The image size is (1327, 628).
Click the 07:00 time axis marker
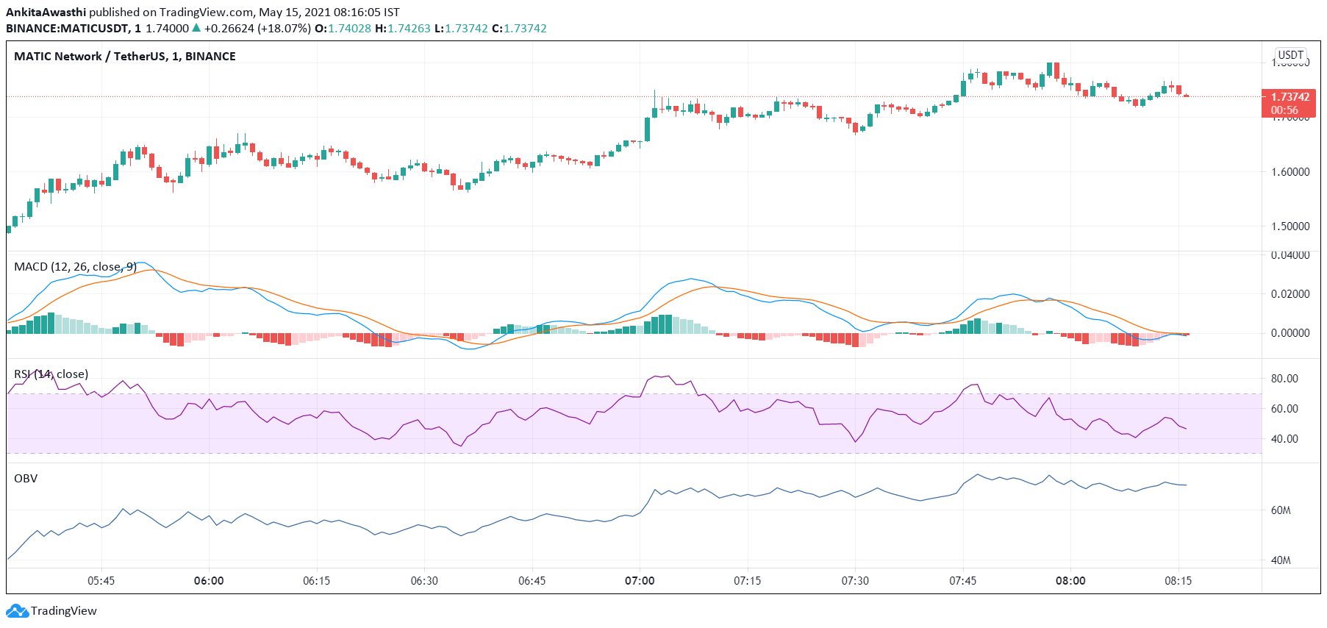tap(640, 581)
